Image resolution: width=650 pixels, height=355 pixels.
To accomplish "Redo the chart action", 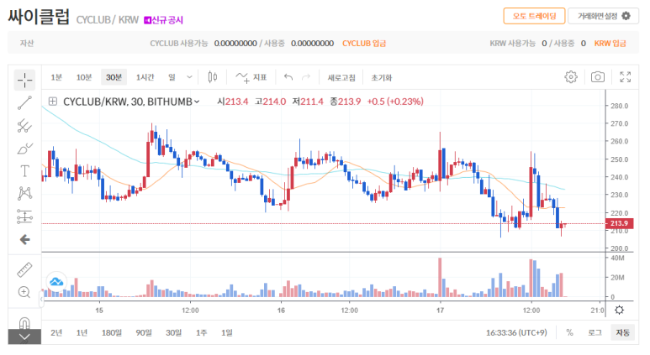I will [x=306, y=77].
